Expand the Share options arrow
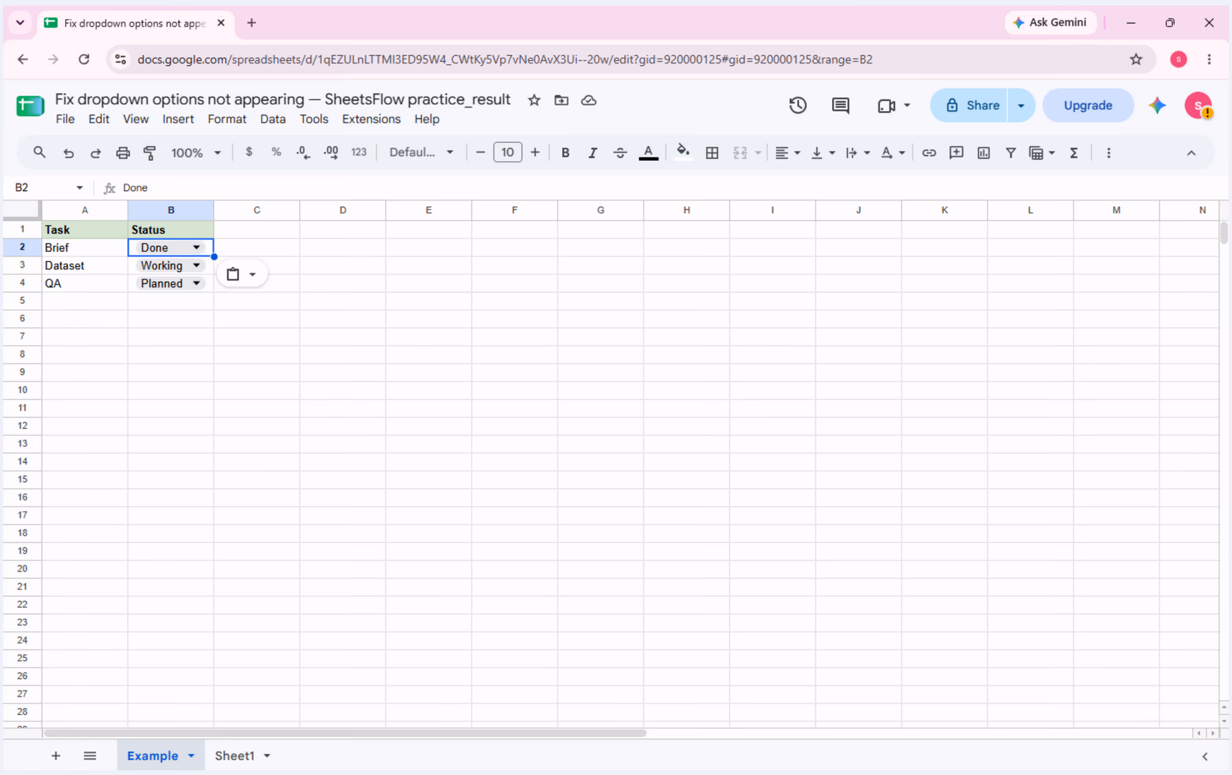The image size is (1232, 775). [x=1021, y=105]
